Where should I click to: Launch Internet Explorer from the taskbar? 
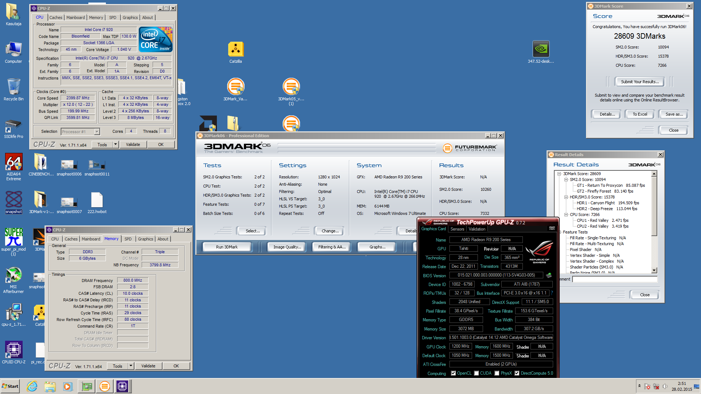coord(32,386)
